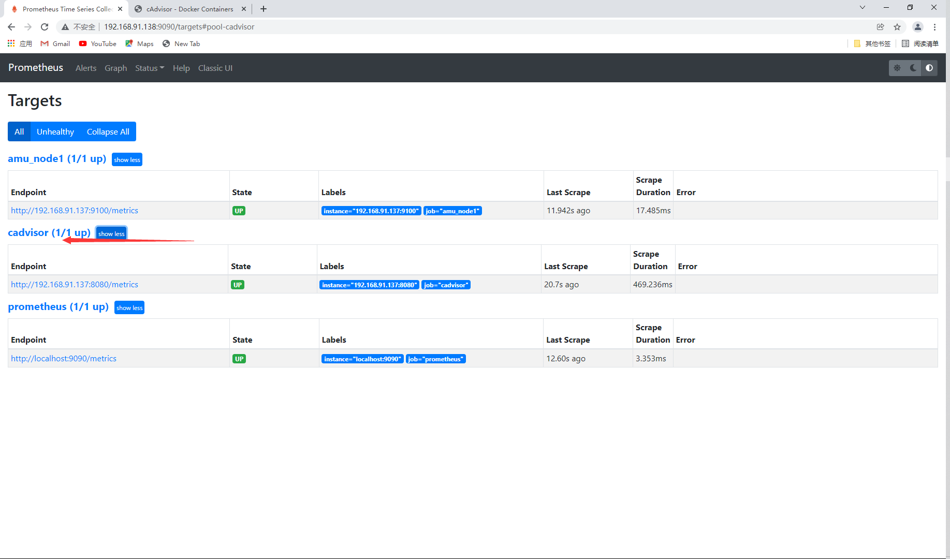Click the Prometheus brand link
This screenshot has height=559, width=950.
36,67
